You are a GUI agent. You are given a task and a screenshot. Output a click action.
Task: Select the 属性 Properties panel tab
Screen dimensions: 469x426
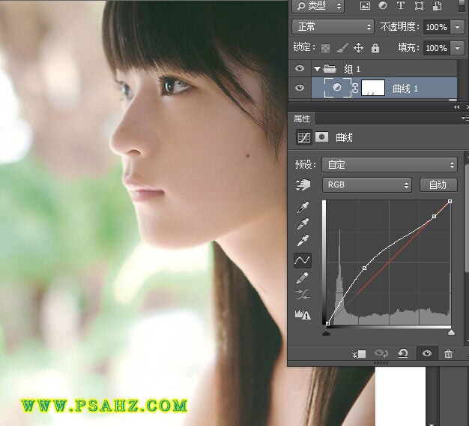[x=301, y=118]
